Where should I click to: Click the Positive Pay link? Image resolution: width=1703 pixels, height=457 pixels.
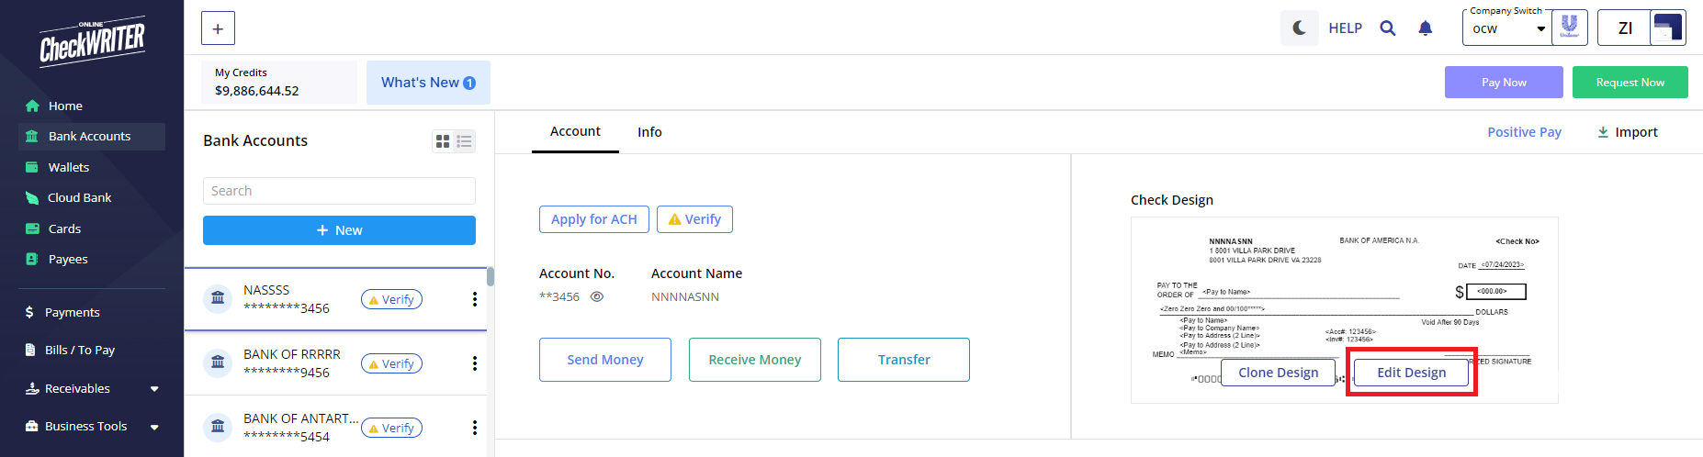pyautogui.click(x=1524, y=132)
